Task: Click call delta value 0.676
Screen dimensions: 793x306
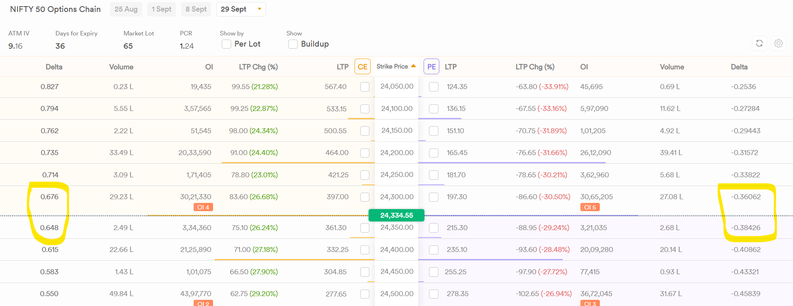Action: click(x=50, y=197)
